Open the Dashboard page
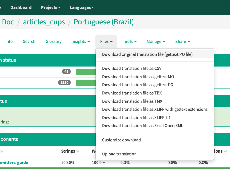Viewport: 230px width, 172px height. coord(21,7)
